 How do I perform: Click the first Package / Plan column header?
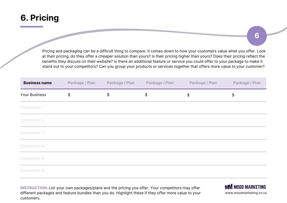(x=81, y=83)
